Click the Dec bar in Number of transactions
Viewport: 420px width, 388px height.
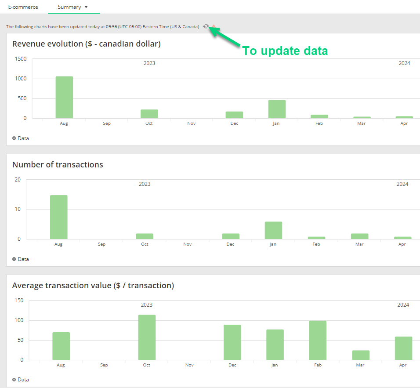(231, 236)
